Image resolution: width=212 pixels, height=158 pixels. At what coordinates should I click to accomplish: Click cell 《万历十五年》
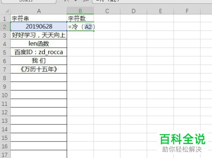[39, 69]
